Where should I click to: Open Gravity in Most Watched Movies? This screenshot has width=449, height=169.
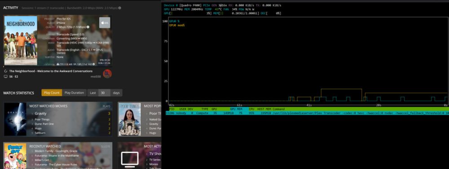[40, 113]
